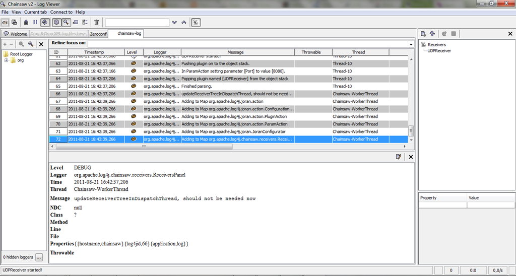Click the grey square stop icon in Receivers panel

tap(454, 34)
